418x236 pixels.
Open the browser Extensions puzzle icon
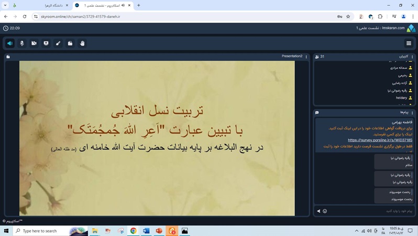pyautogui.click(x=380, y=17)
